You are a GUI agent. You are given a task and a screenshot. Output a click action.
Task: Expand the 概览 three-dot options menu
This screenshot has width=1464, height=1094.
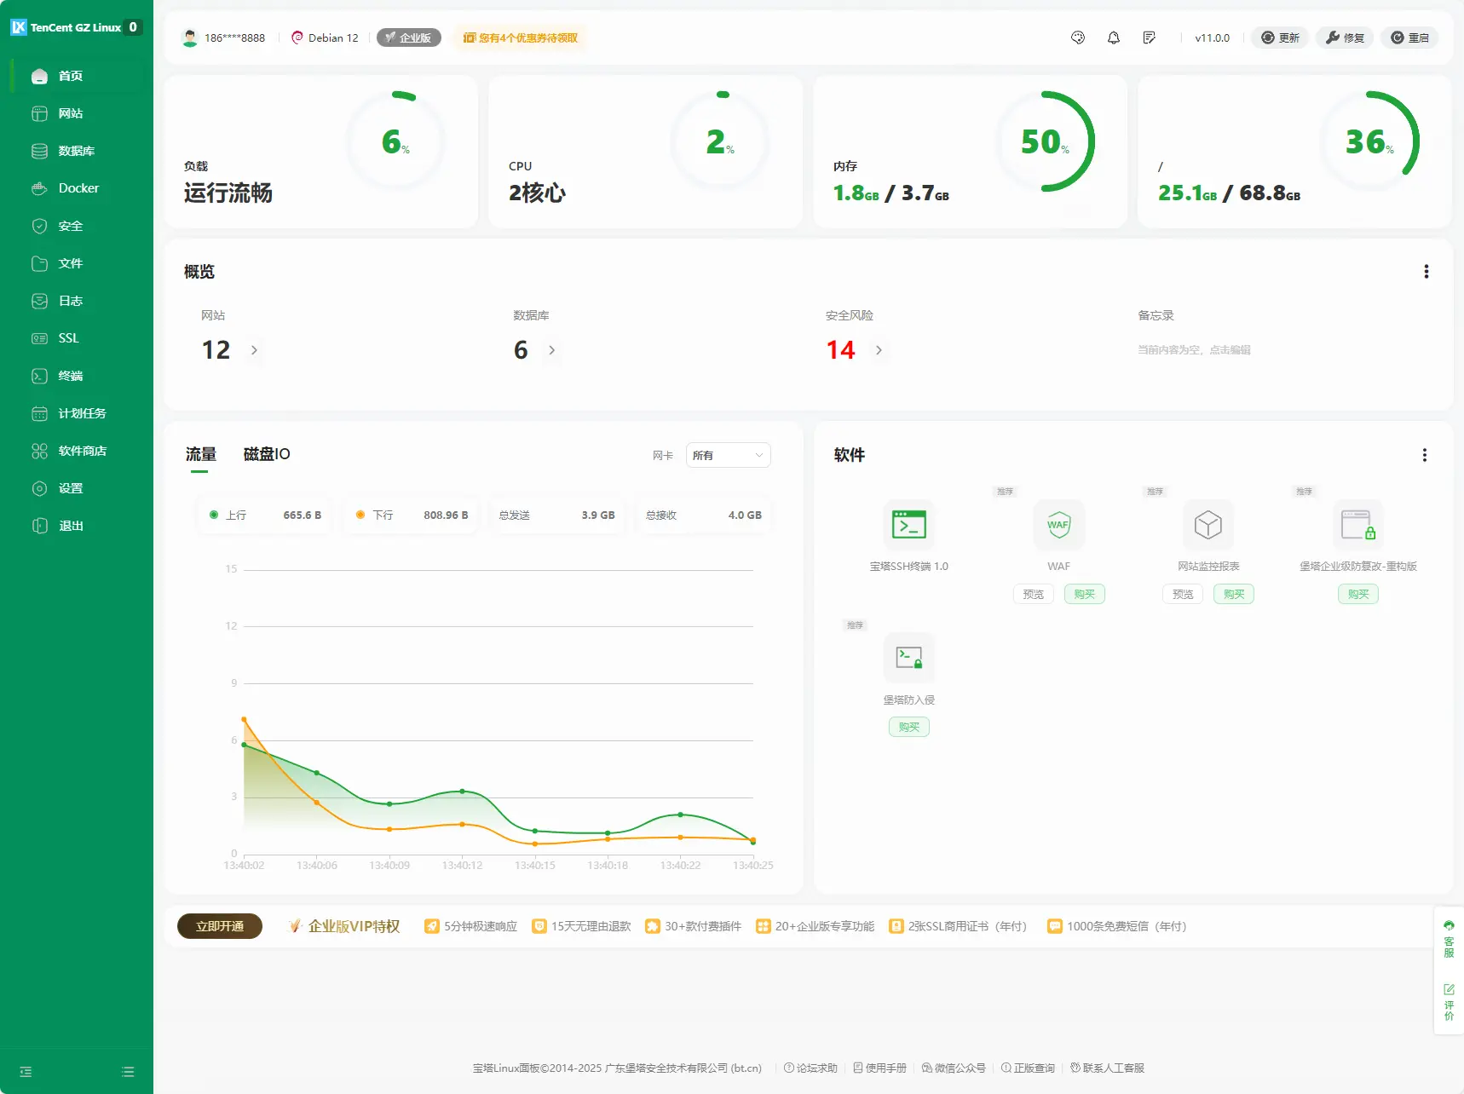pyautogui.click(x=1426, y=272)
